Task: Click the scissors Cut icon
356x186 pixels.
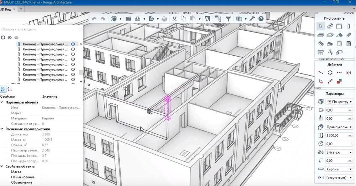Action: click(x=174, y=19)
